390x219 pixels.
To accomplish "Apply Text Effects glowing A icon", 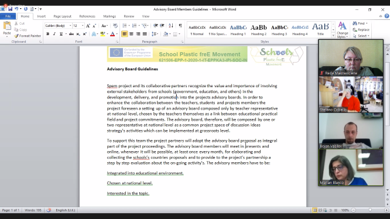I will pyautogui.click(x=94, y=34).
